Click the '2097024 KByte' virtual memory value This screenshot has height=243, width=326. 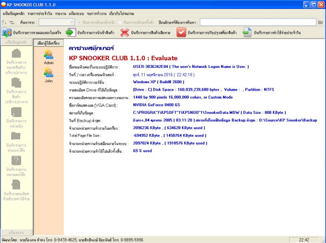click(170, 143)
